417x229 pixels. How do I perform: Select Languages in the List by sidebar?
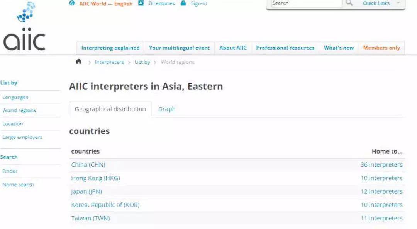(x=15, y=97)
